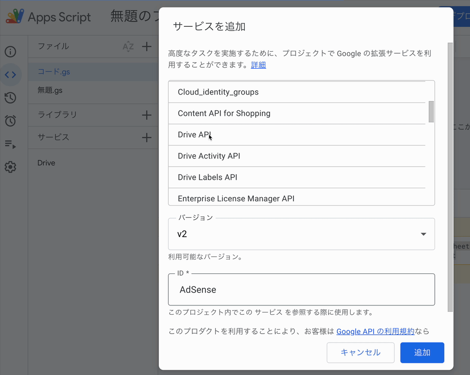Image resolution: width=470 pixels, height=375 pixels.
Task: Select the 無題.gs file
Action: click(93, 90)
